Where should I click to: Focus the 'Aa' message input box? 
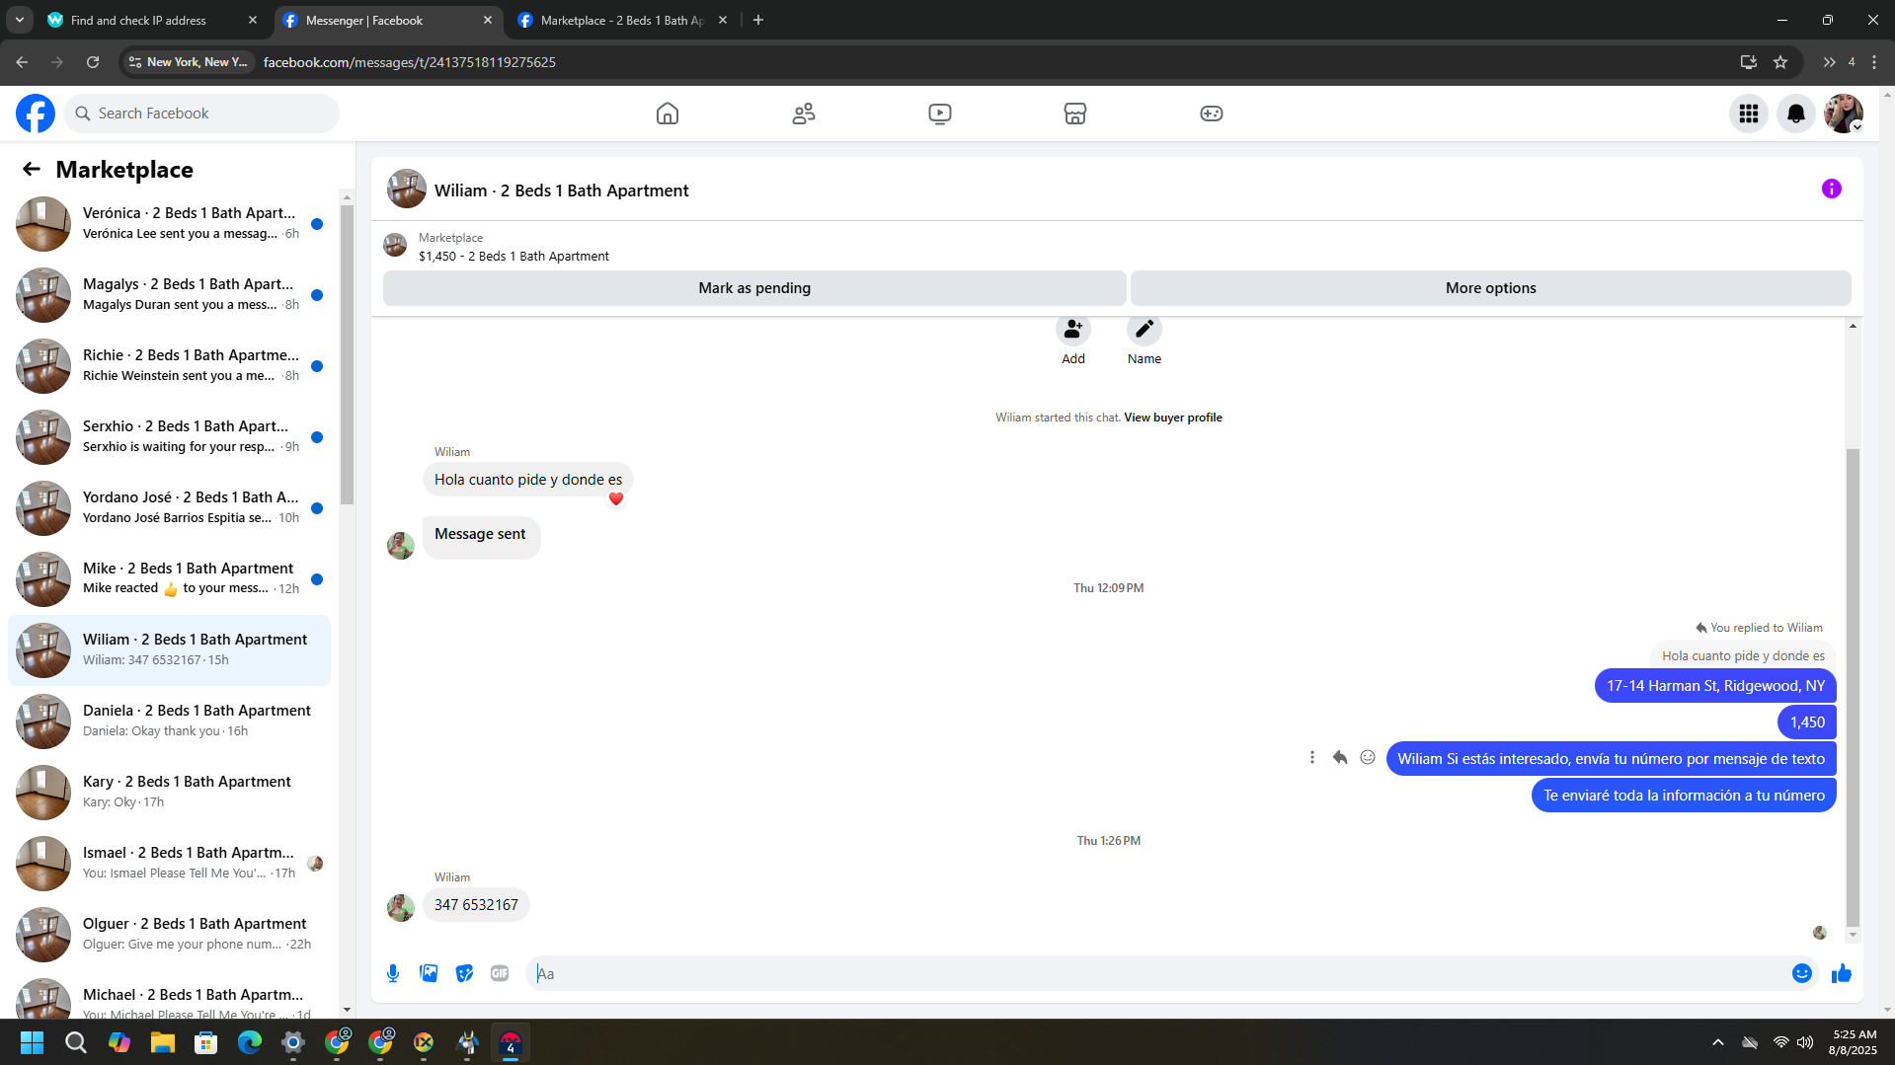(1157, 973)
